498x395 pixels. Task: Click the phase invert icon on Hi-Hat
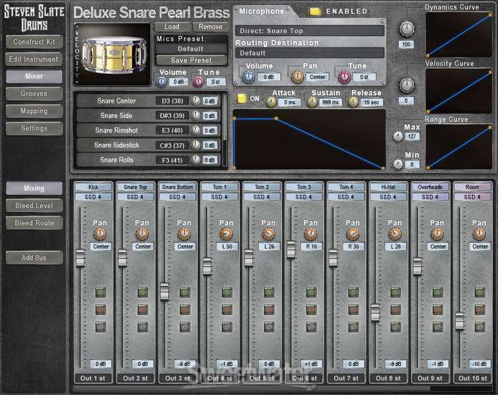point(395,327)
